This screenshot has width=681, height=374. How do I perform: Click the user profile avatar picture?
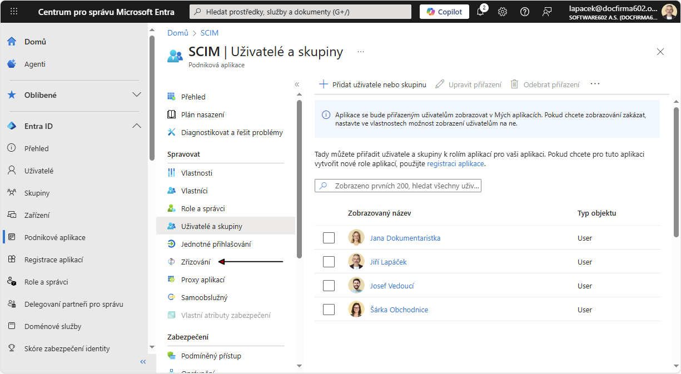point(669,12)
